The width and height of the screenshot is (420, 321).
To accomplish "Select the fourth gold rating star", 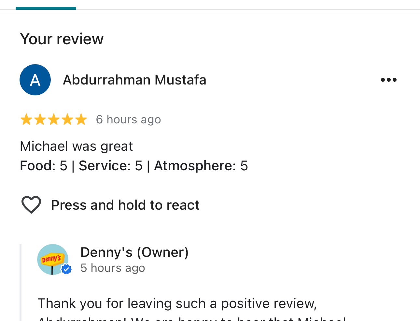I will click(67, 119).
